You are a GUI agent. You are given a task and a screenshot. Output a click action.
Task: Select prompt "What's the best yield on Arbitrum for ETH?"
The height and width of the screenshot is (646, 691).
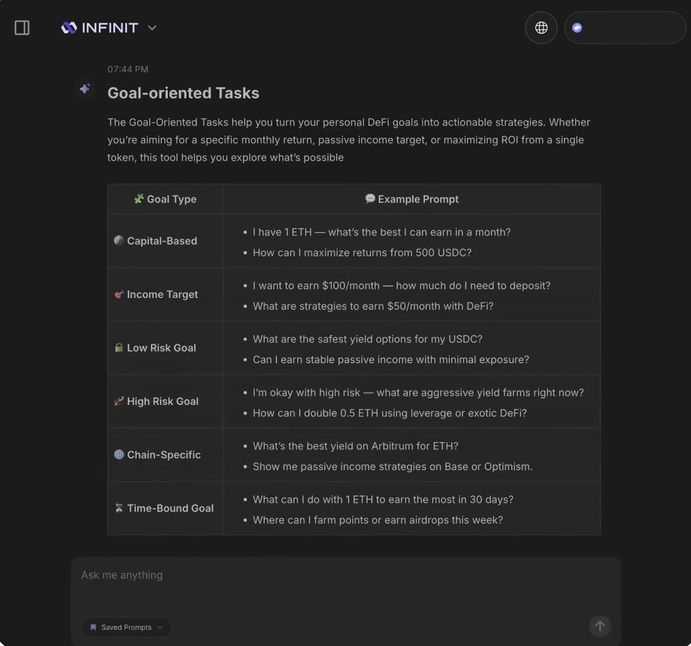[356, 446]
